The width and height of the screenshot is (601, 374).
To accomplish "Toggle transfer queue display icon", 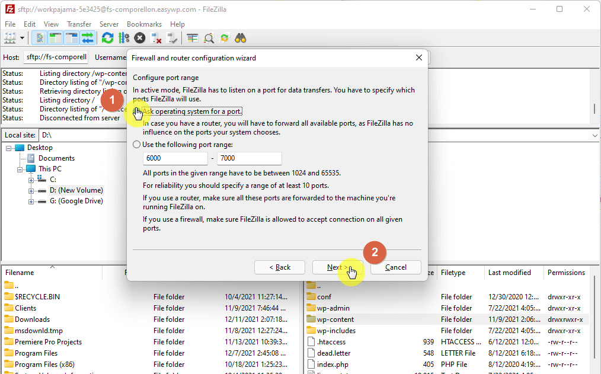I will (x=88, y=39).
